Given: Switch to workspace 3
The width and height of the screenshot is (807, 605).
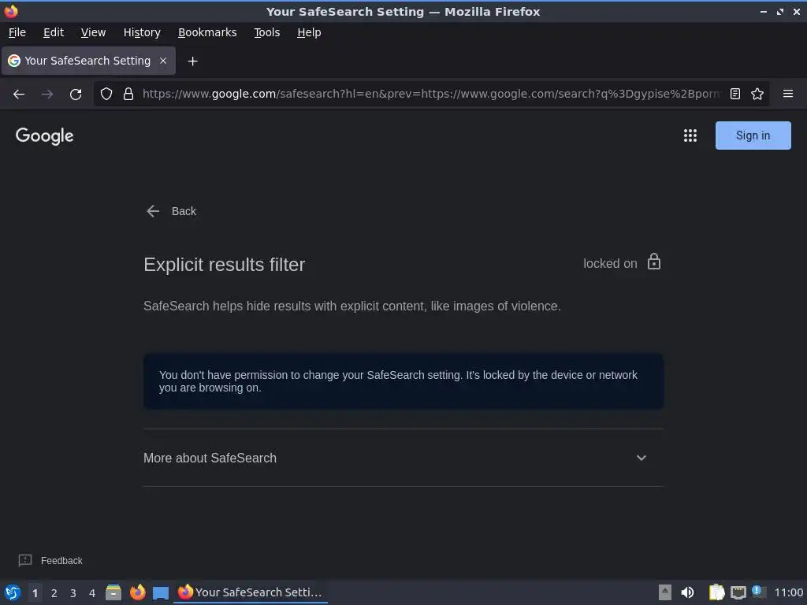Looking at the screenshot, I should (x=73, y=593).
